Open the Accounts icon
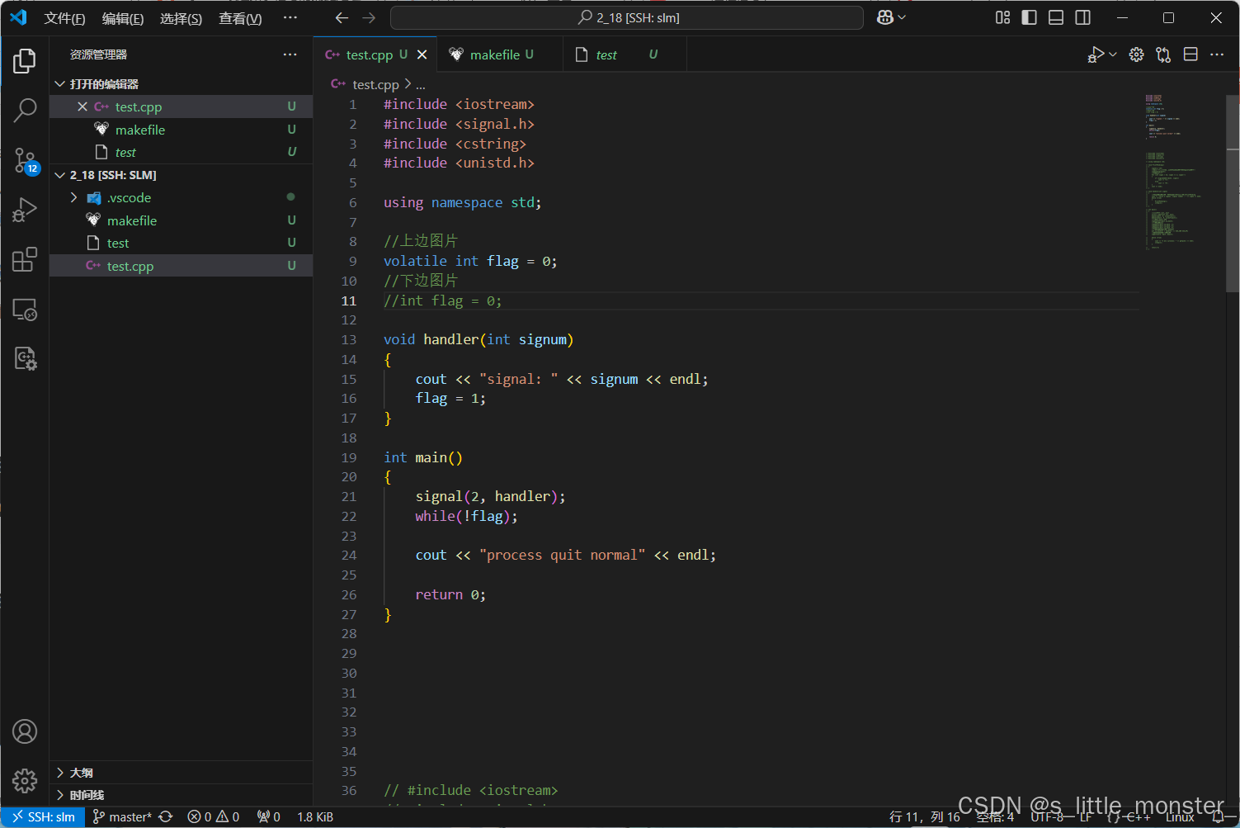 pyautogui.click(x=25, y=731)
